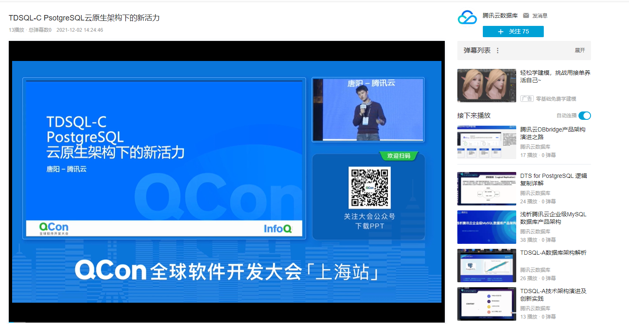Open the title DTS for PostgreSQL 逻辑复制详解
This screenshot has height=324, width=629.
pyautogui.click(x=554, y=180)
